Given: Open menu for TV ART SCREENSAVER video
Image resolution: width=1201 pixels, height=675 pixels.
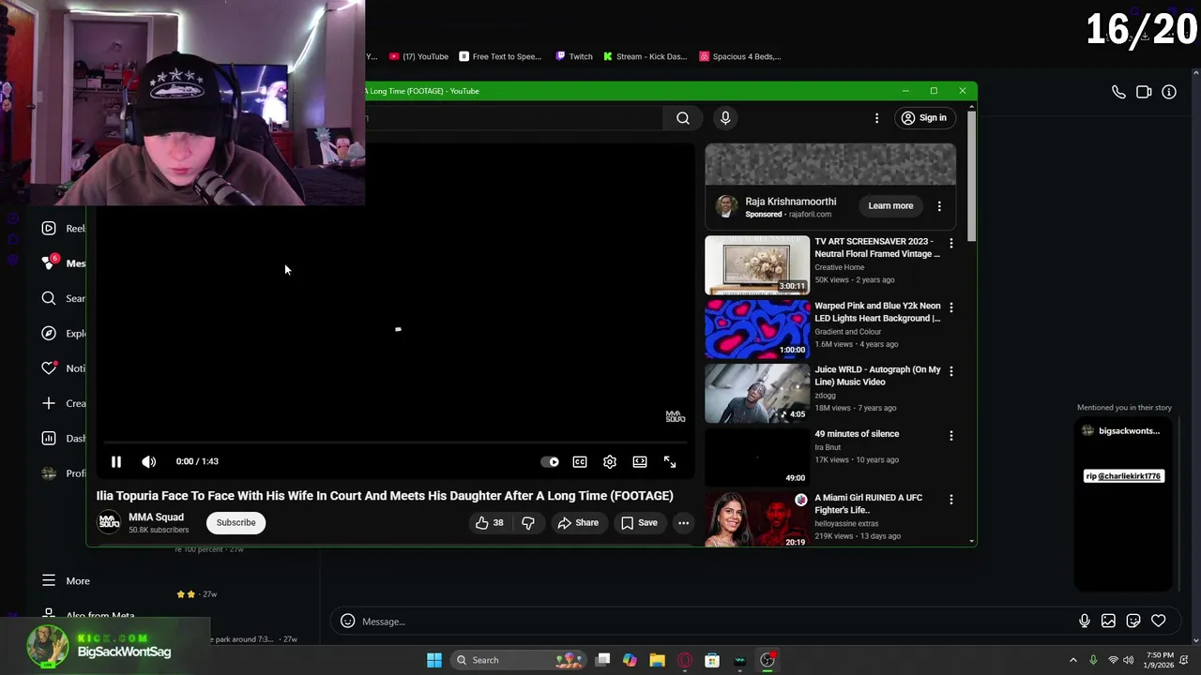Looking at the screenshot, I should pos(950,244).
